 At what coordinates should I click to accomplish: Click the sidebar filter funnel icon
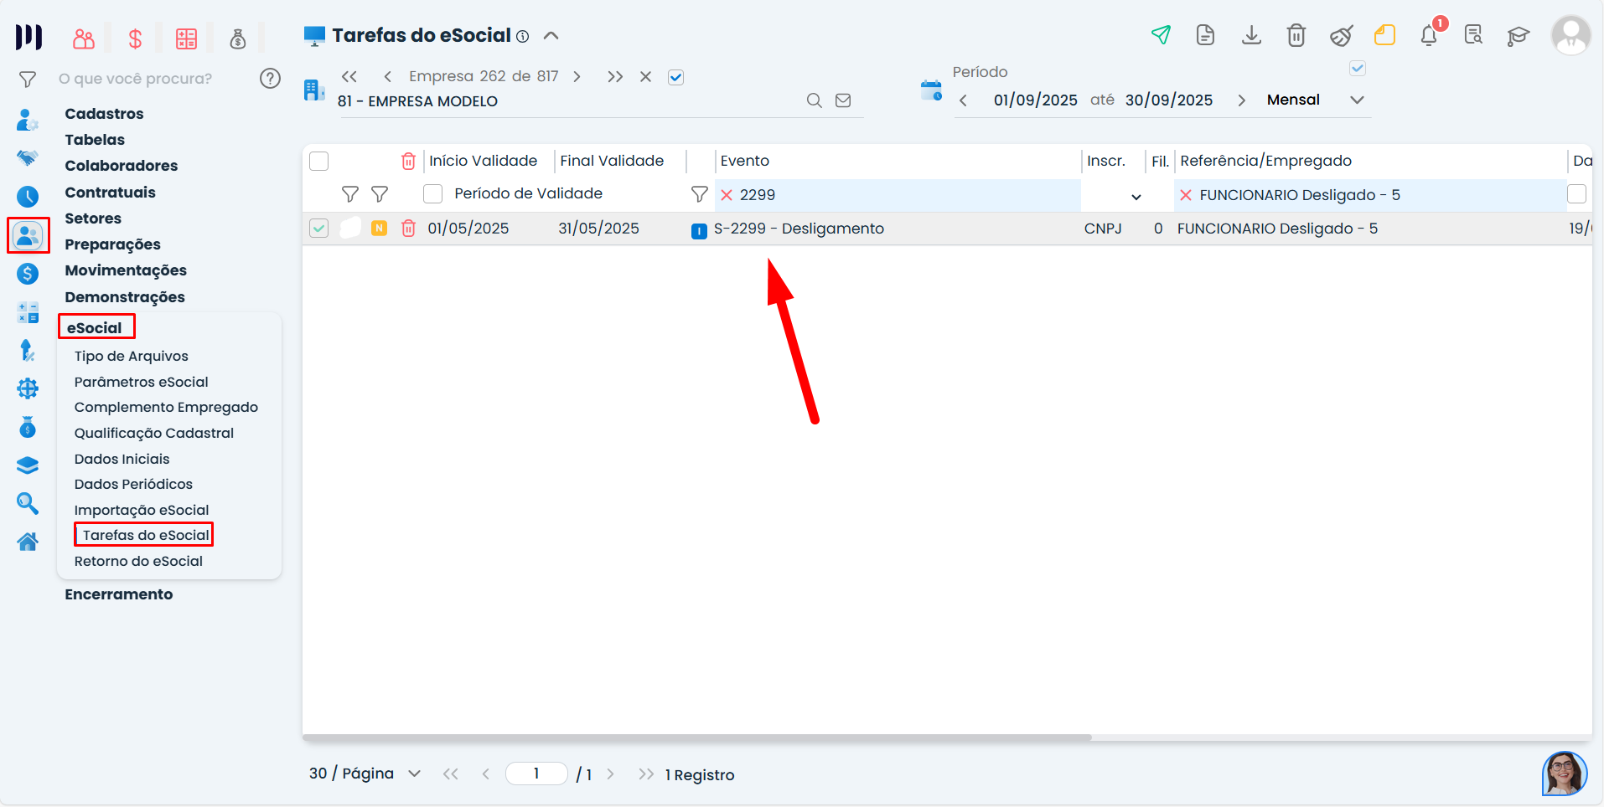[x=28, y=80]
